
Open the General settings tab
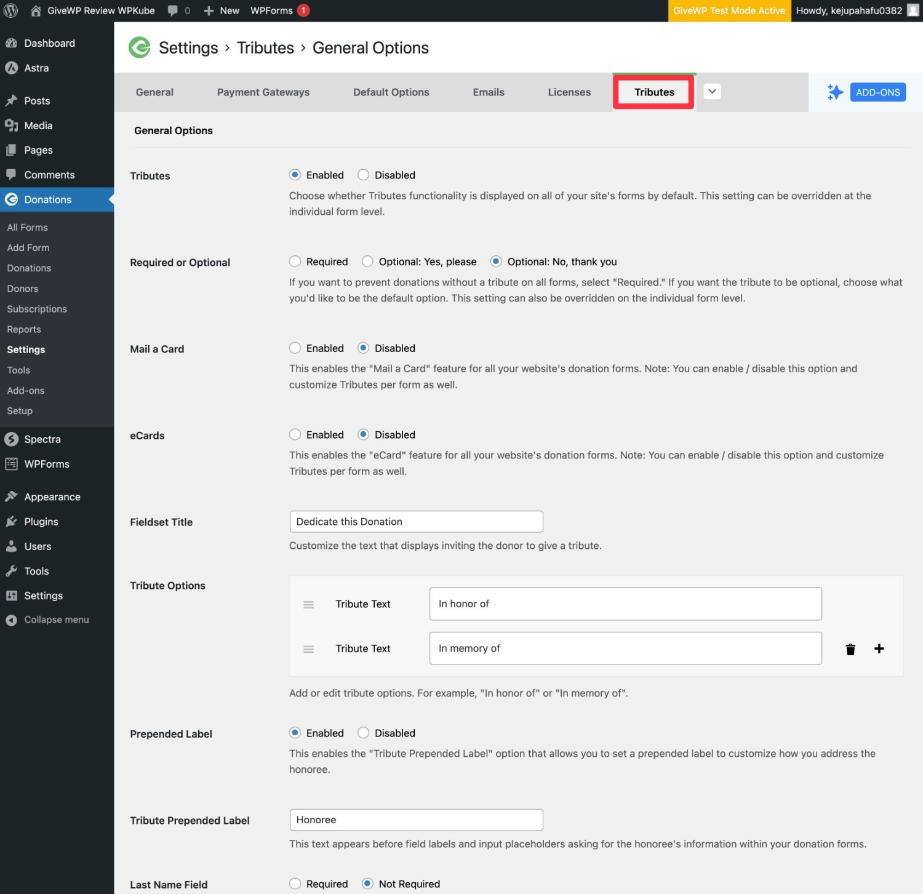click(154, 92)
